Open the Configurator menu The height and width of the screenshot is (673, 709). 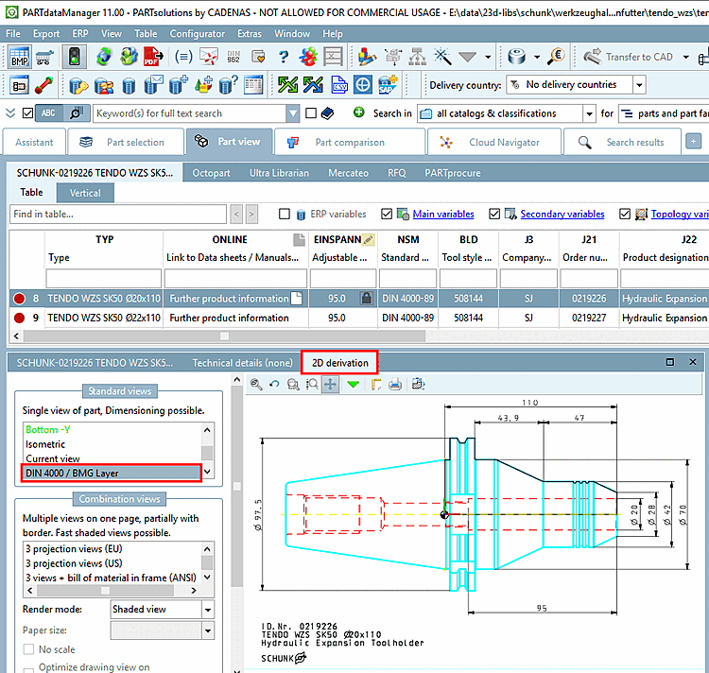click(197, 33)
